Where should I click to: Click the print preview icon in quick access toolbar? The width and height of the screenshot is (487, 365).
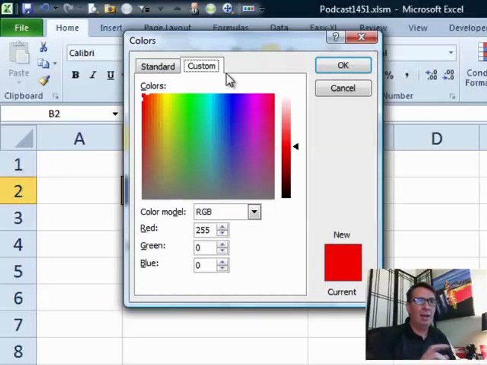point(92,9)
